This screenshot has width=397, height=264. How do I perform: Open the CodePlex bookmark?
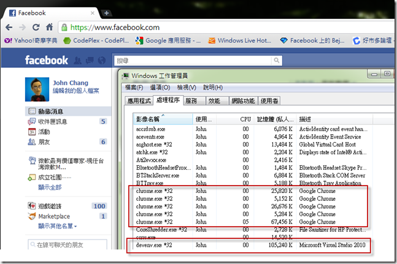pyautogui.click(x=96, y=40)
